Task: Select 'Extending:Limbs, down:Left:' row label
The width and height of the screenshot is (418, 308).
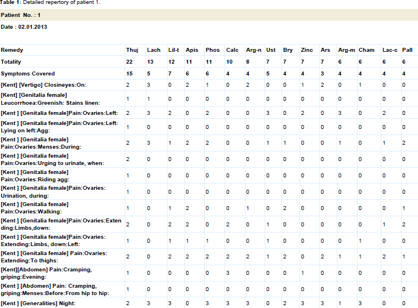Action: pos(40,244)
